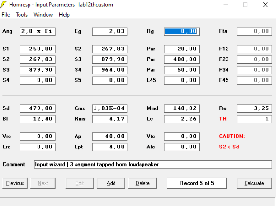Click the red TH label
The height and width of the screenshot is (206, 276).
click(x=223, y=119)
